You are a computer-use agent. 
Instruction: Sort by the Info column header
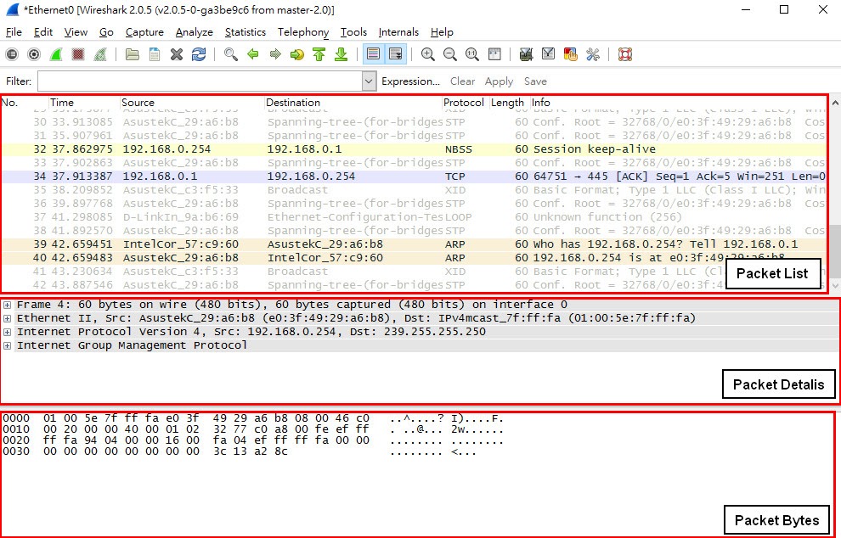click(x=678, y=103)
